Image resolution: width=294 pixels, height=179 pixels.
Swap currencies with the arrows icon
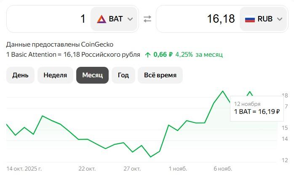point(147,19)
